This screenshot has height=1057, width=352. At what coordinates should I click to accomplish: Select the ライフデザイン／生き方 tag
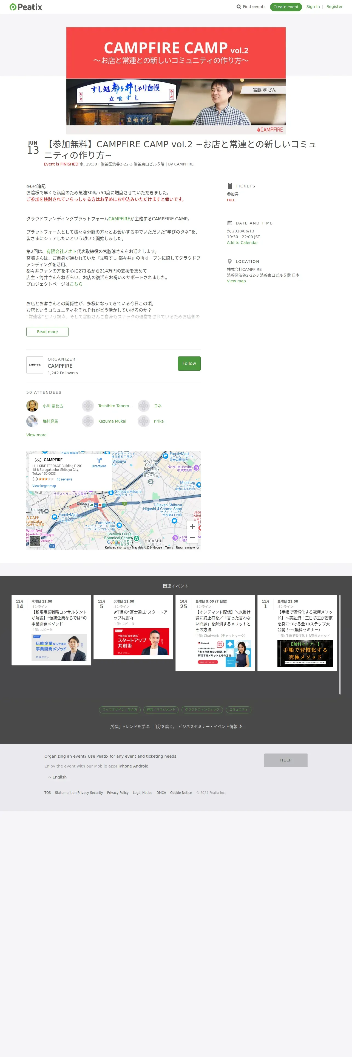(120, 709)
